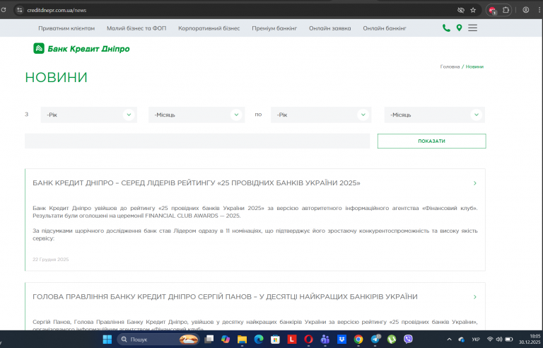The height and width of the screenshot is (348, 543).
Task: Click the Банк Кредит Дніпро logo
Action: (x=81, y=49)
